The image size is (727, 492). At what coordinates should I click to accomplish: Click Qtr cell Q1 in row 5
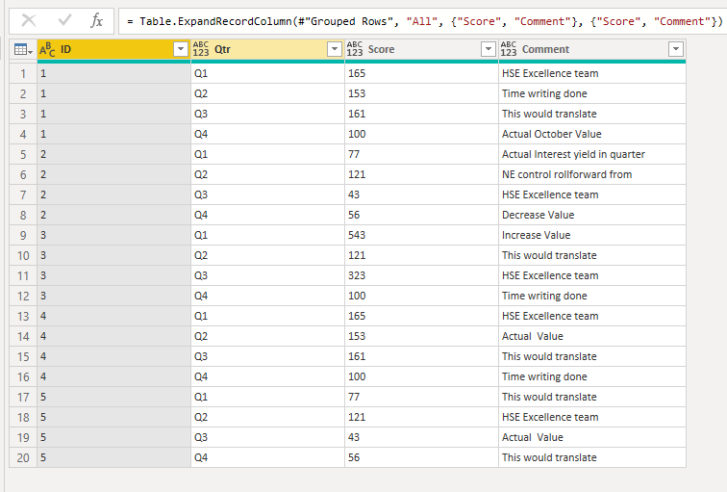tap(267, 154)
